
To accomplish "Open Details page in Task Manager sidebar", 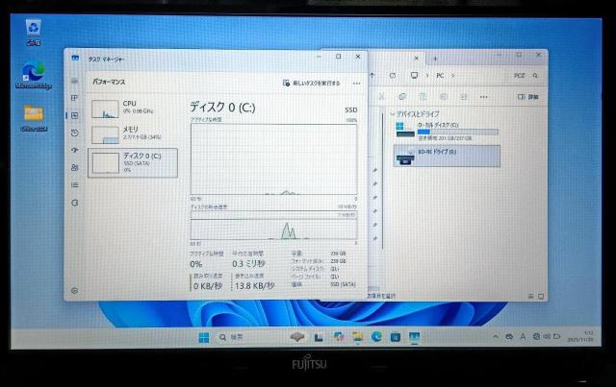I will point(75,184).
